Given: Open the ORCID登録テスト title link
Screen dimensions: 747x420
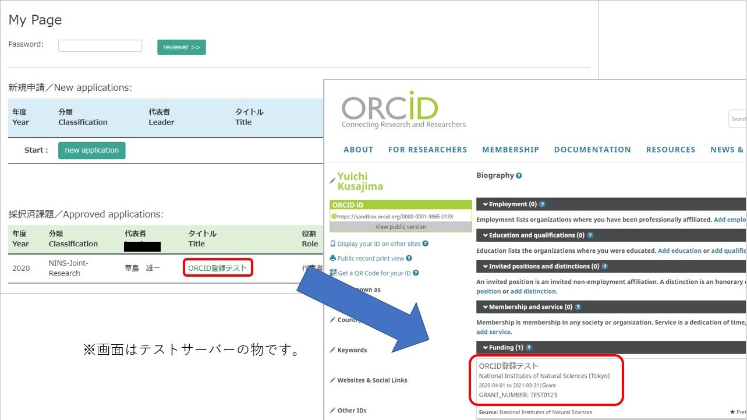Looking at the screenshot, I should click(x=218, y=269).
